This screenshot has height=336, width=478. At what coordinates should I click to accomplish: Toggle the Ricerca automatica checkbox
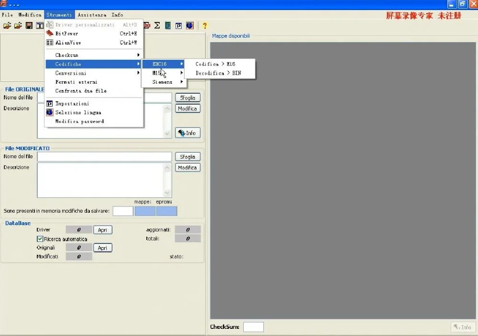(40, 239)
